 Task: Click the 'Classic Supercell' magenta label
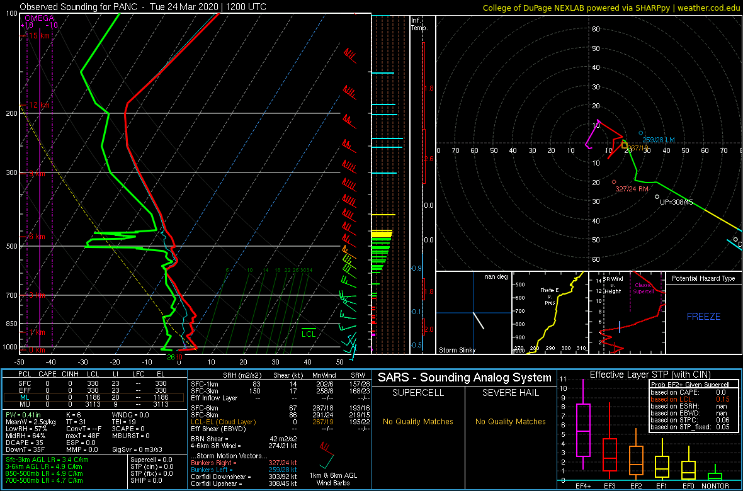643,288
